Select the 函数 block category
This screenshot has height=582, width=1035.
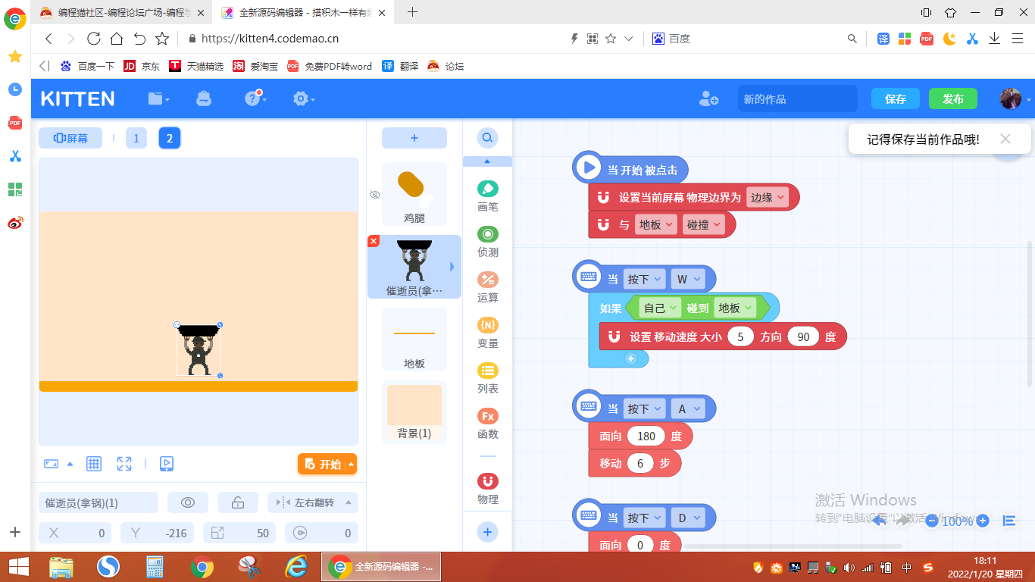click(488, 423)
